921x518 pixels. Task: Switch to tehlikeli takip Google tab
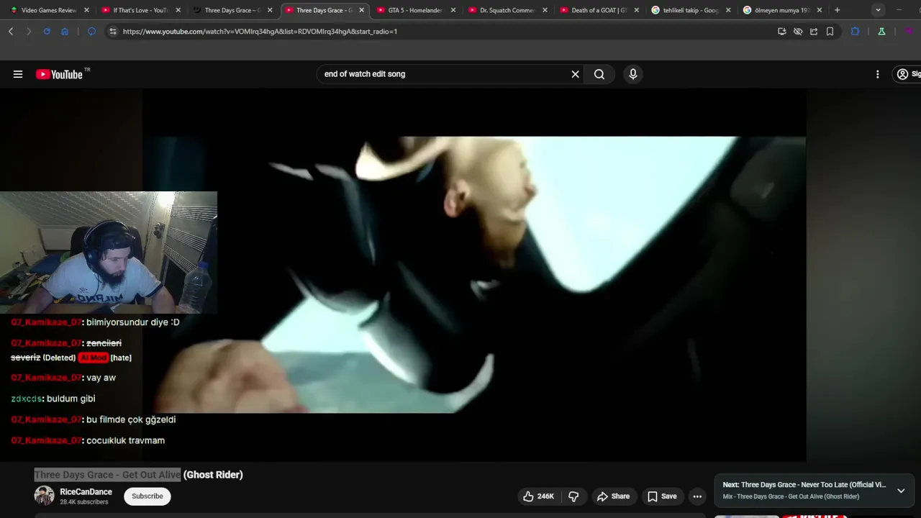click(x=691, y=10)
